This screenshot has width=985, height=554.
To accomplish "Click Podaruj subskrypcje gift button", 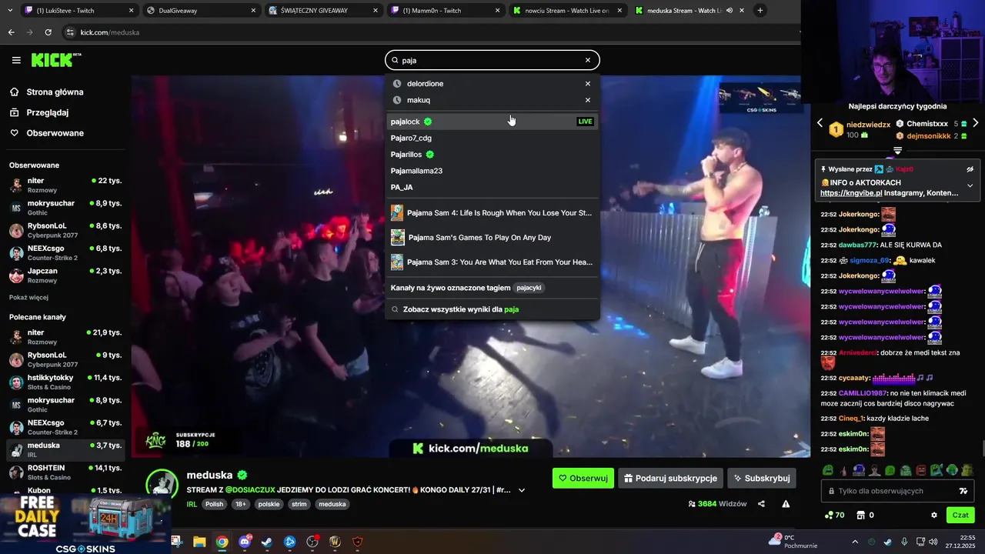I will [670, 478].
